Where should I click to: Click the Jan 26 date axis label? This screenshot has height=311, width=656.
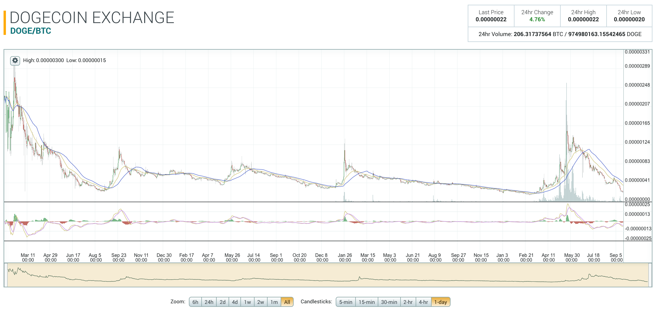point(345,257)
